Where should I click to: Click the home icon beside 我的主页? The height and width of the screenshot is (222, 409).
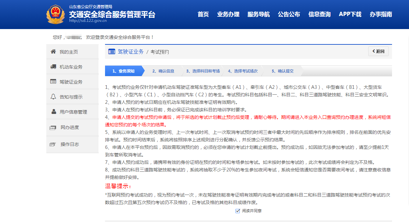point(53,52)
